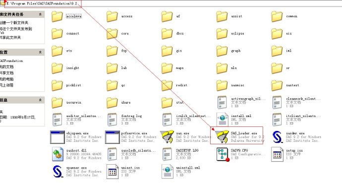The height and width of the screenshot is (183, 342).
Task: Open the share folder
Action: (112, 103)
